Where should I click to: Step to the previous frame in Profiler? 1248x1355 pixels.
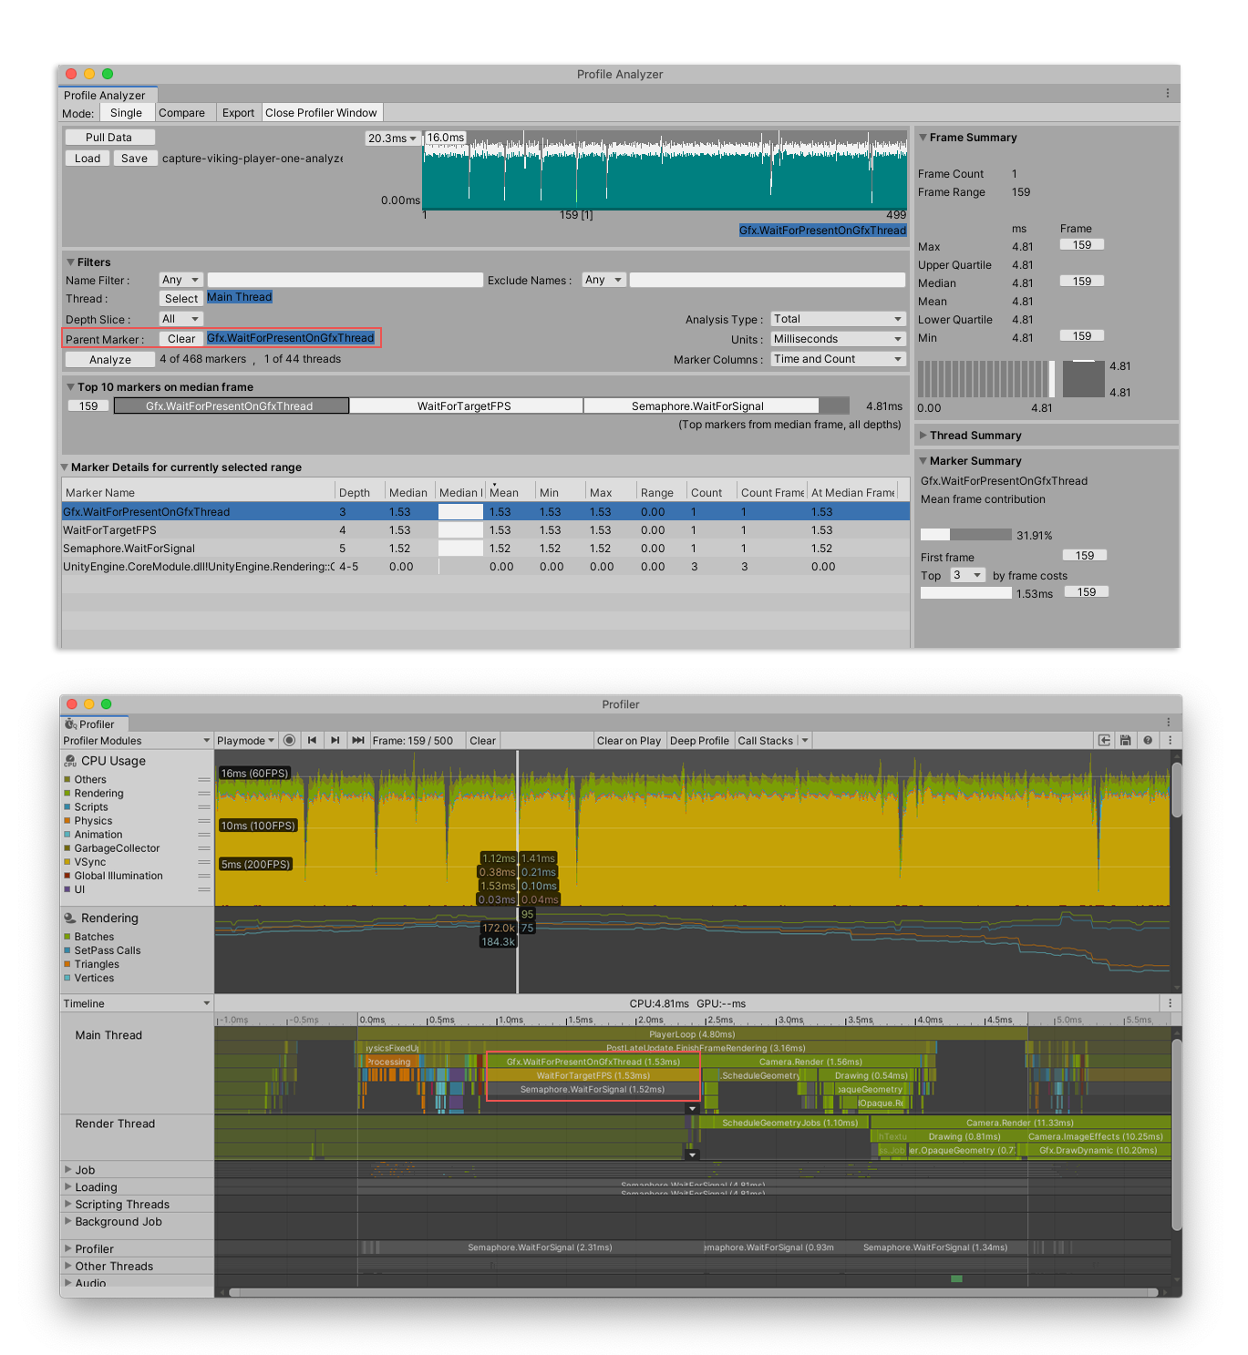click(312, 741)
